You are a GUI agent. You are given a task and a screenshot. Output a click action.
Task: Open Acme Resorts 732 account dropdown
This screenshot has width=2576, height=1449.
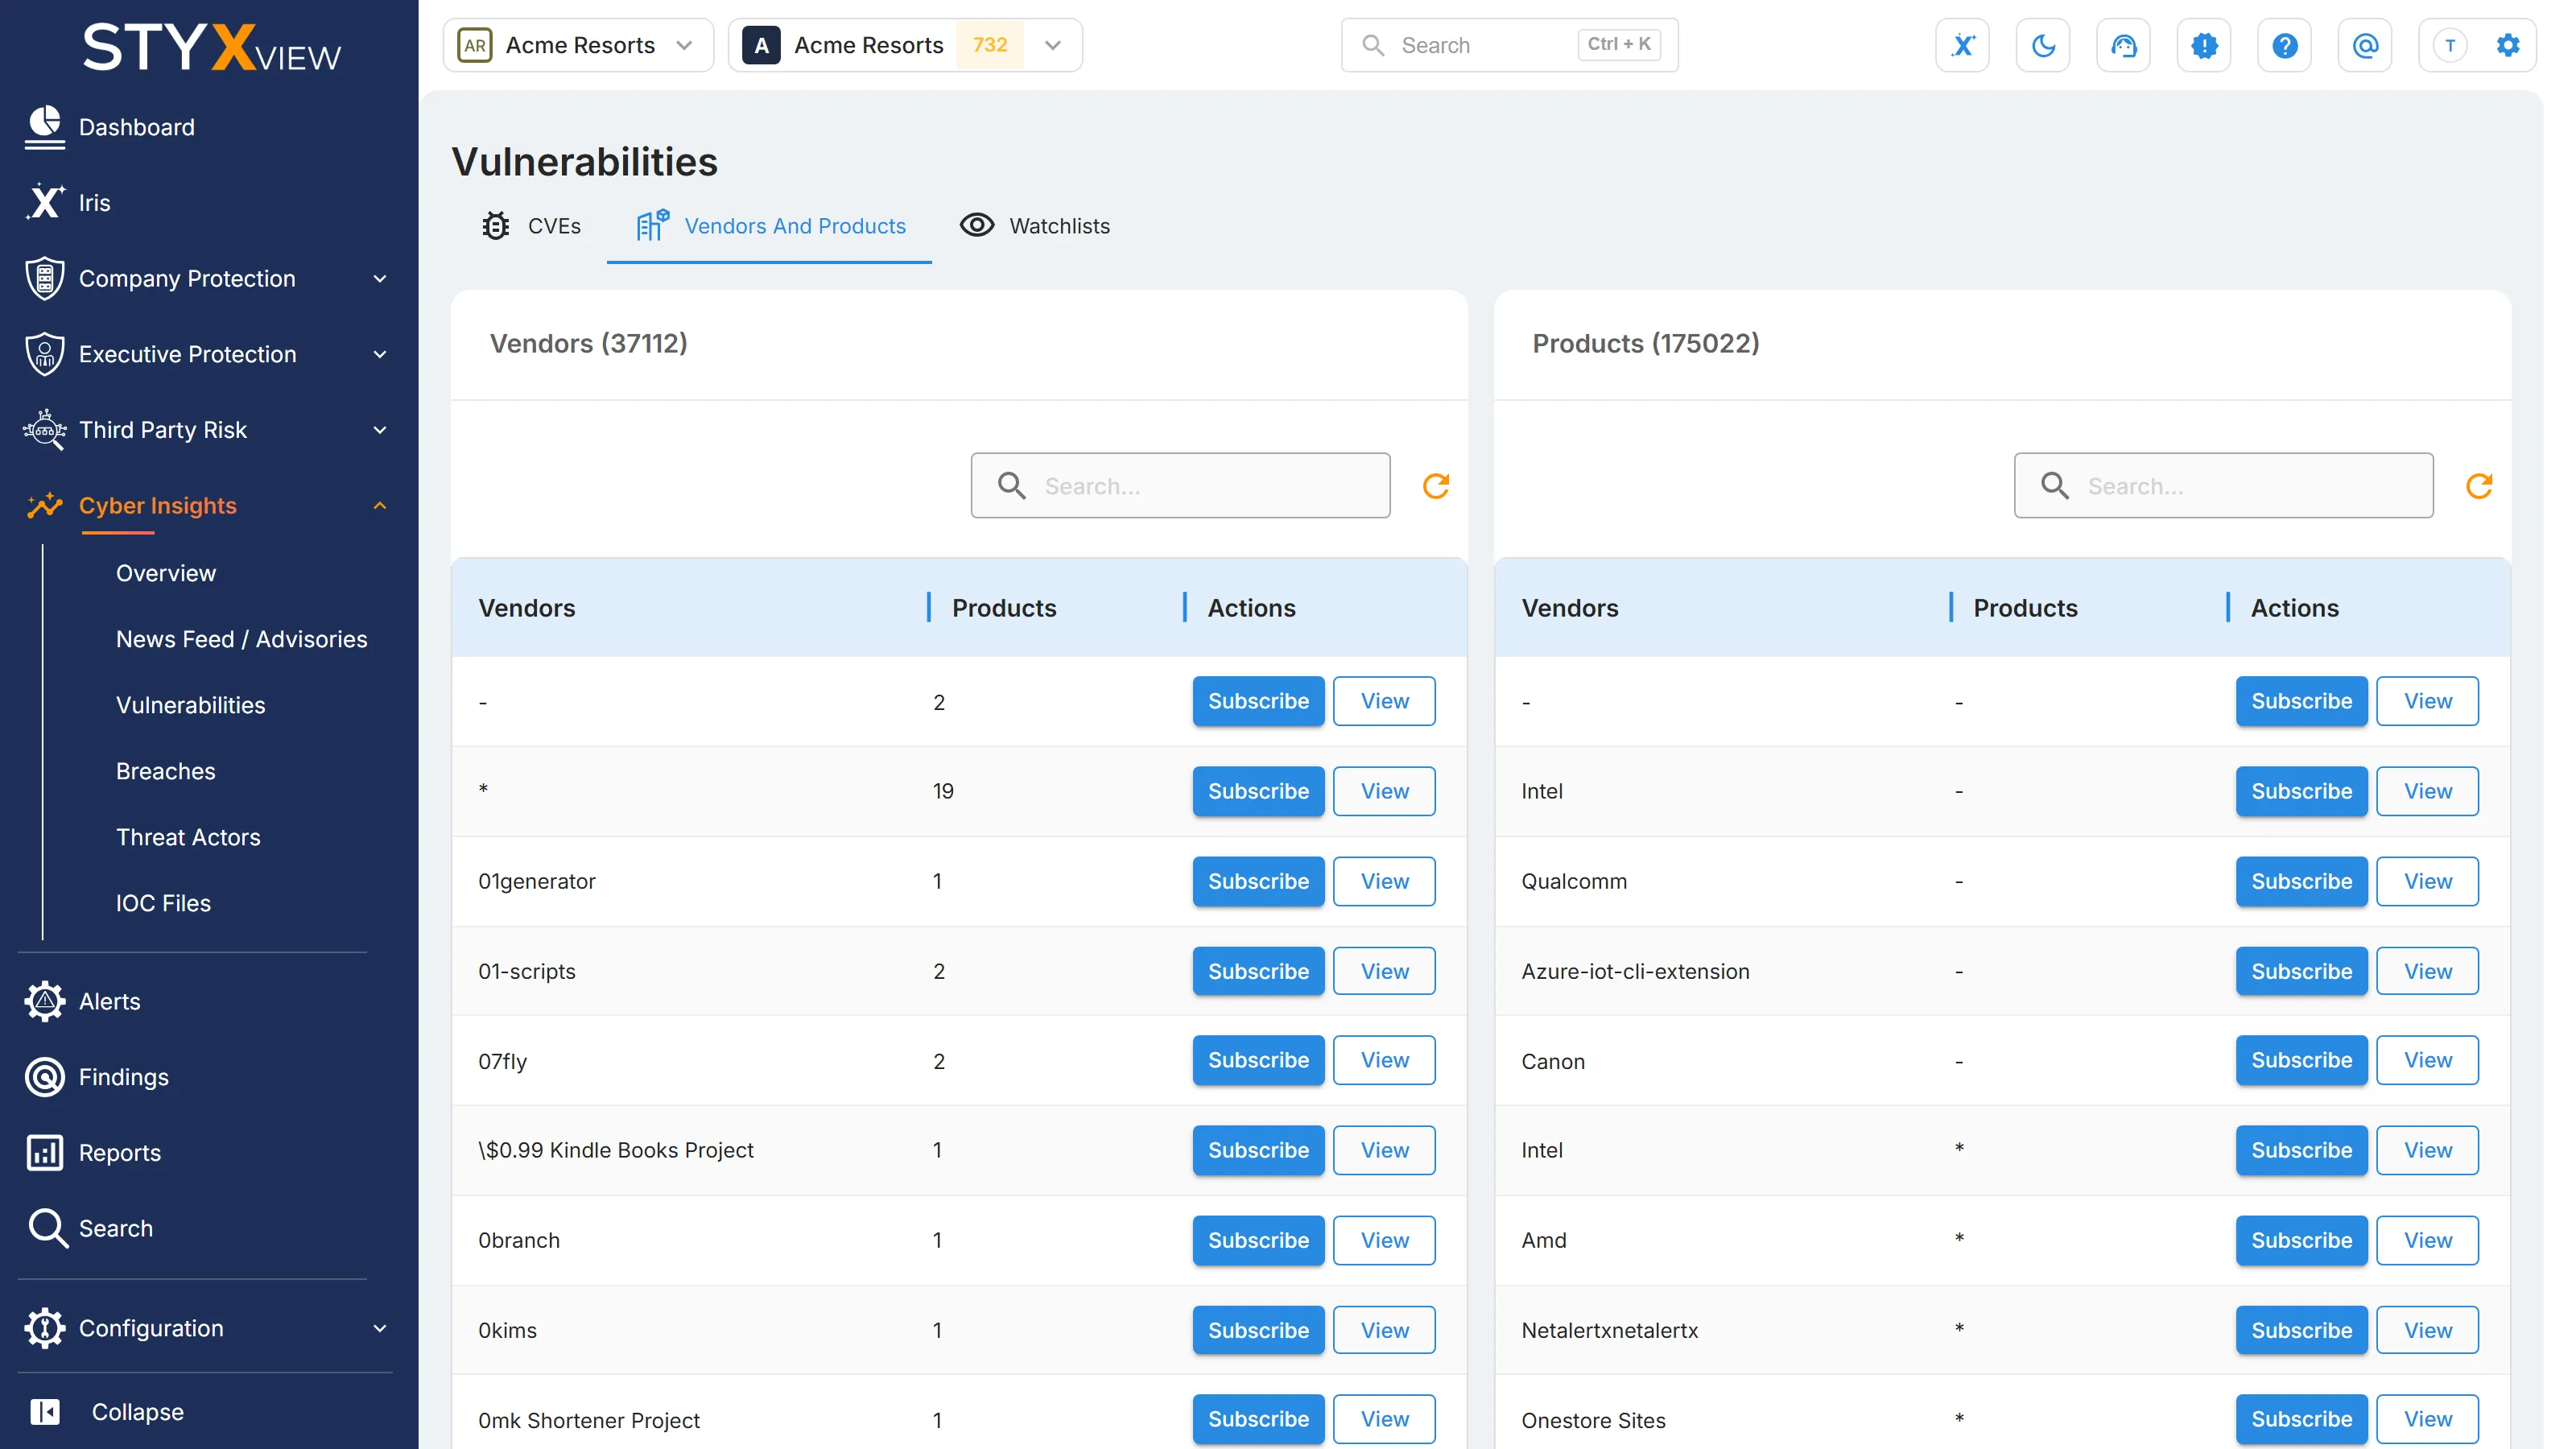click(905, 45)
